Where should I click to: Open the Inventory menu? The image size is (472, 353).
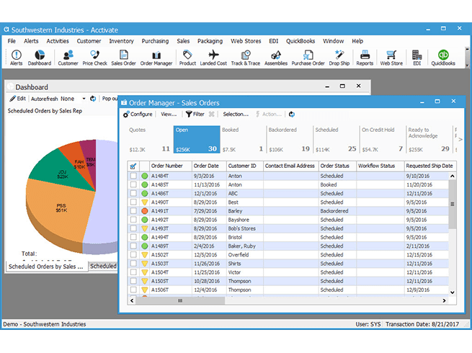(121, 41)
